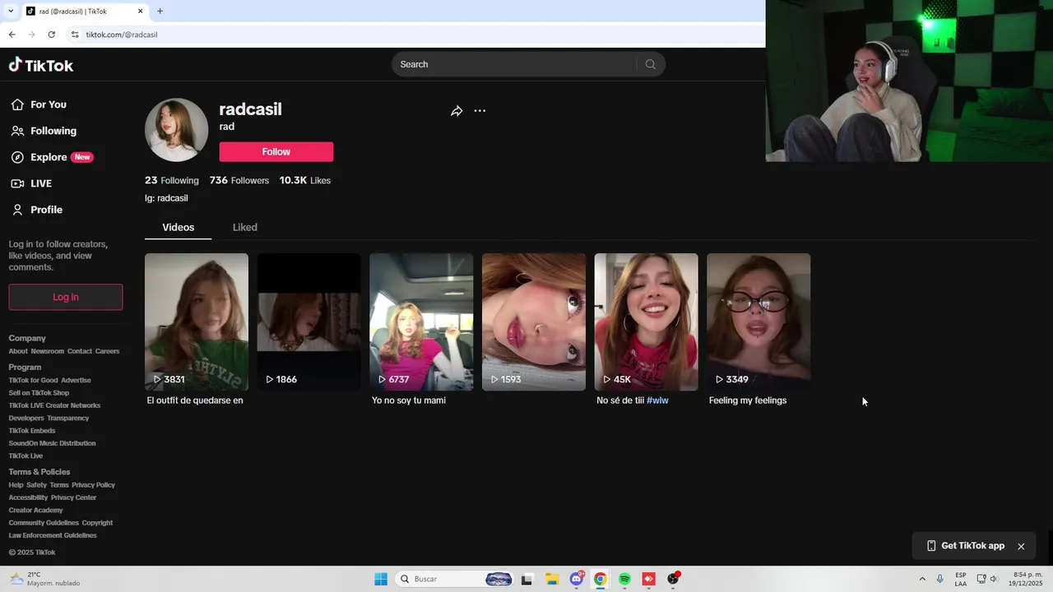Screen dimensions: 1053x592
Task: Open the weather widget on the taskbar
Action: (x=45, y=579)
